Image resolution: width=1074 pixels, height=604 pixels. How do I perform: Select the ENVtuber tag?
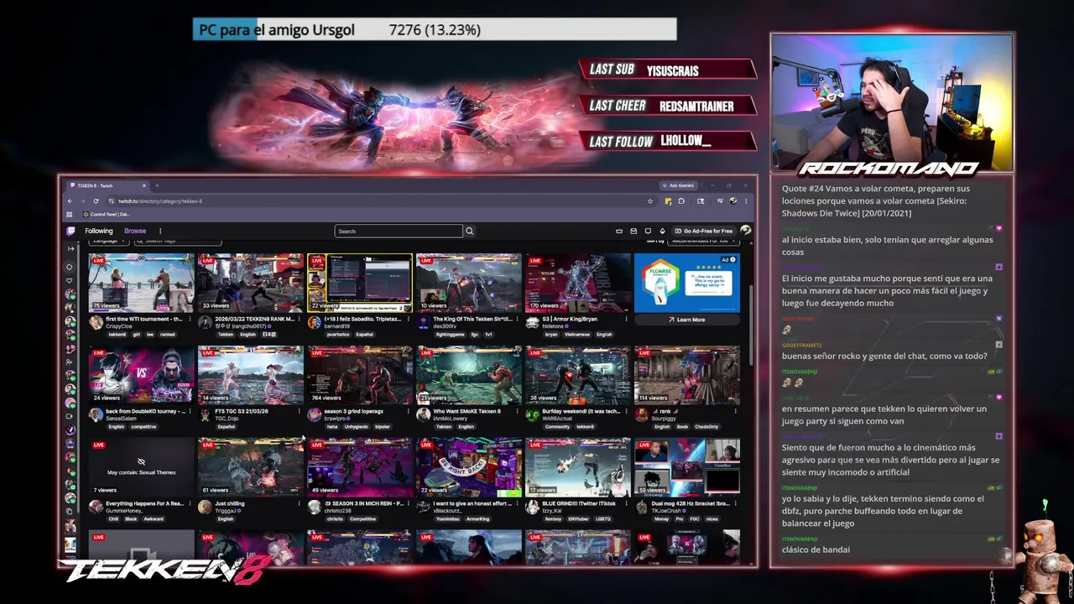pos(578,519)
